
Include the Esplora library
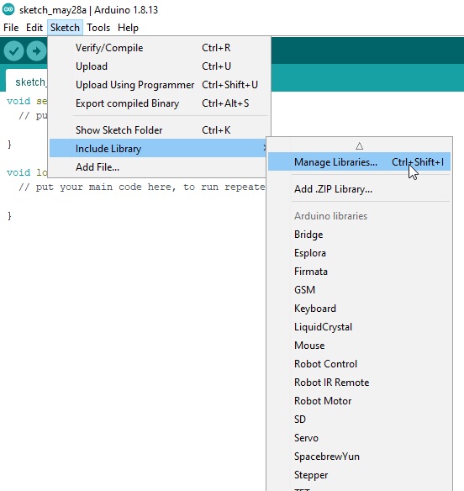click(359, 253)
